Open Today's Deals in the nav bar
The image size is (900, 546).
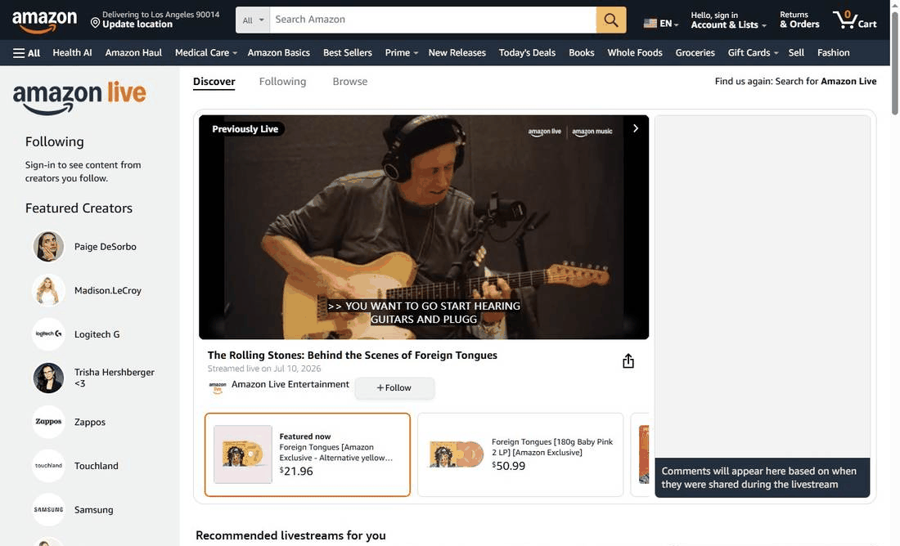[527, 53]
